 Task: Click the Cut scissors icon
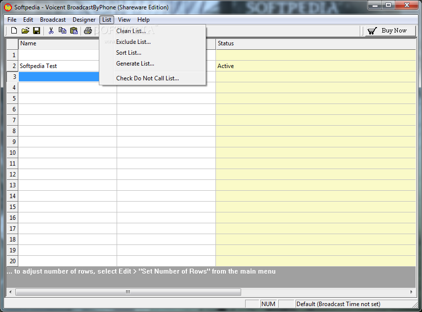51,31
